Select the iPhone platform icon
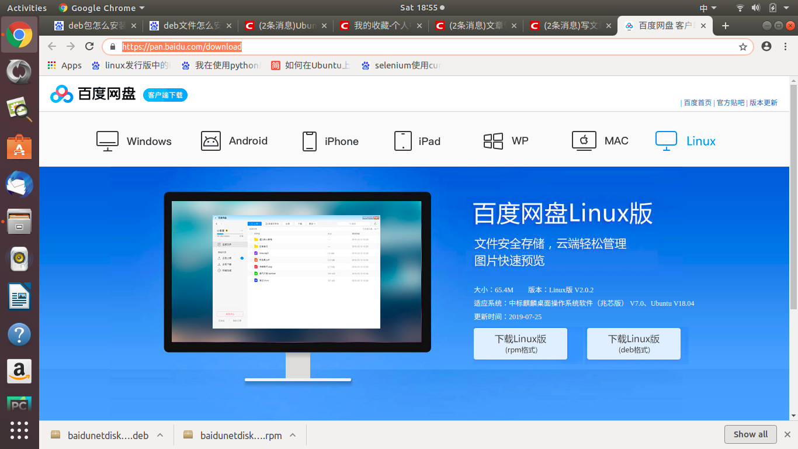The width and height of the screenshot is (798, 449). click(308, 140)
